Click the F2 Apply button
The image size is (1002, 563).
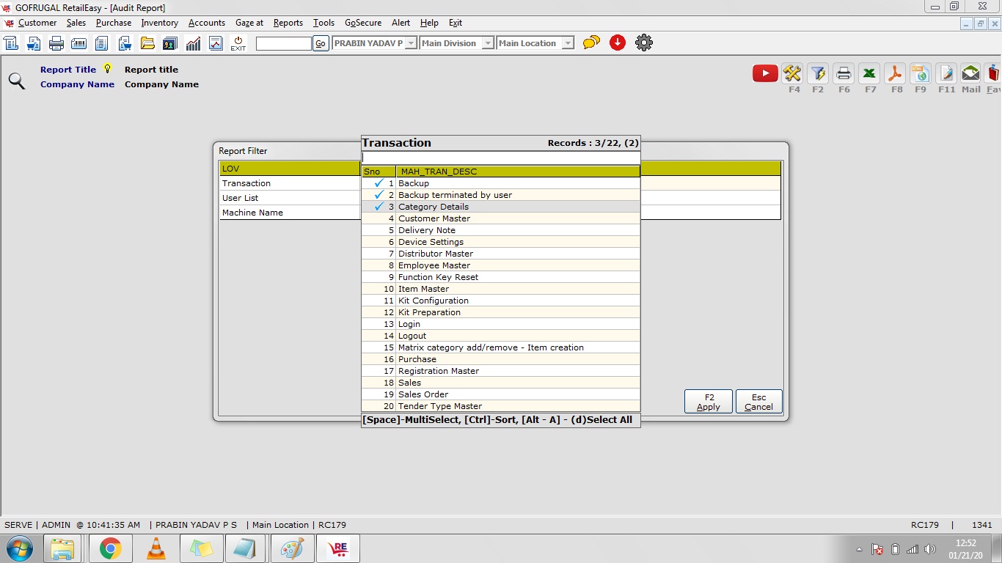click(x=708, y=402)
